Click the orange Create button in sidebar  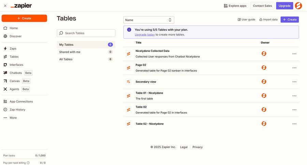pos(24,18)
